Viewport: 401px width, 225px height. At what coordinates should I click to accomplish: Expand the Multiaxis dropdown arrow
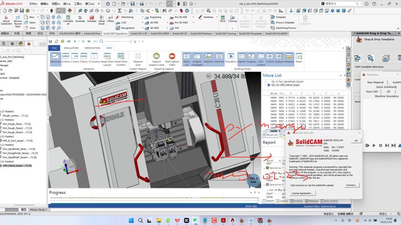click(217, 17)
